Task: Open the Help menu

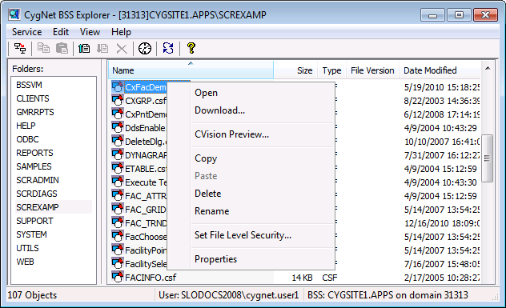Action: point(121,32)
